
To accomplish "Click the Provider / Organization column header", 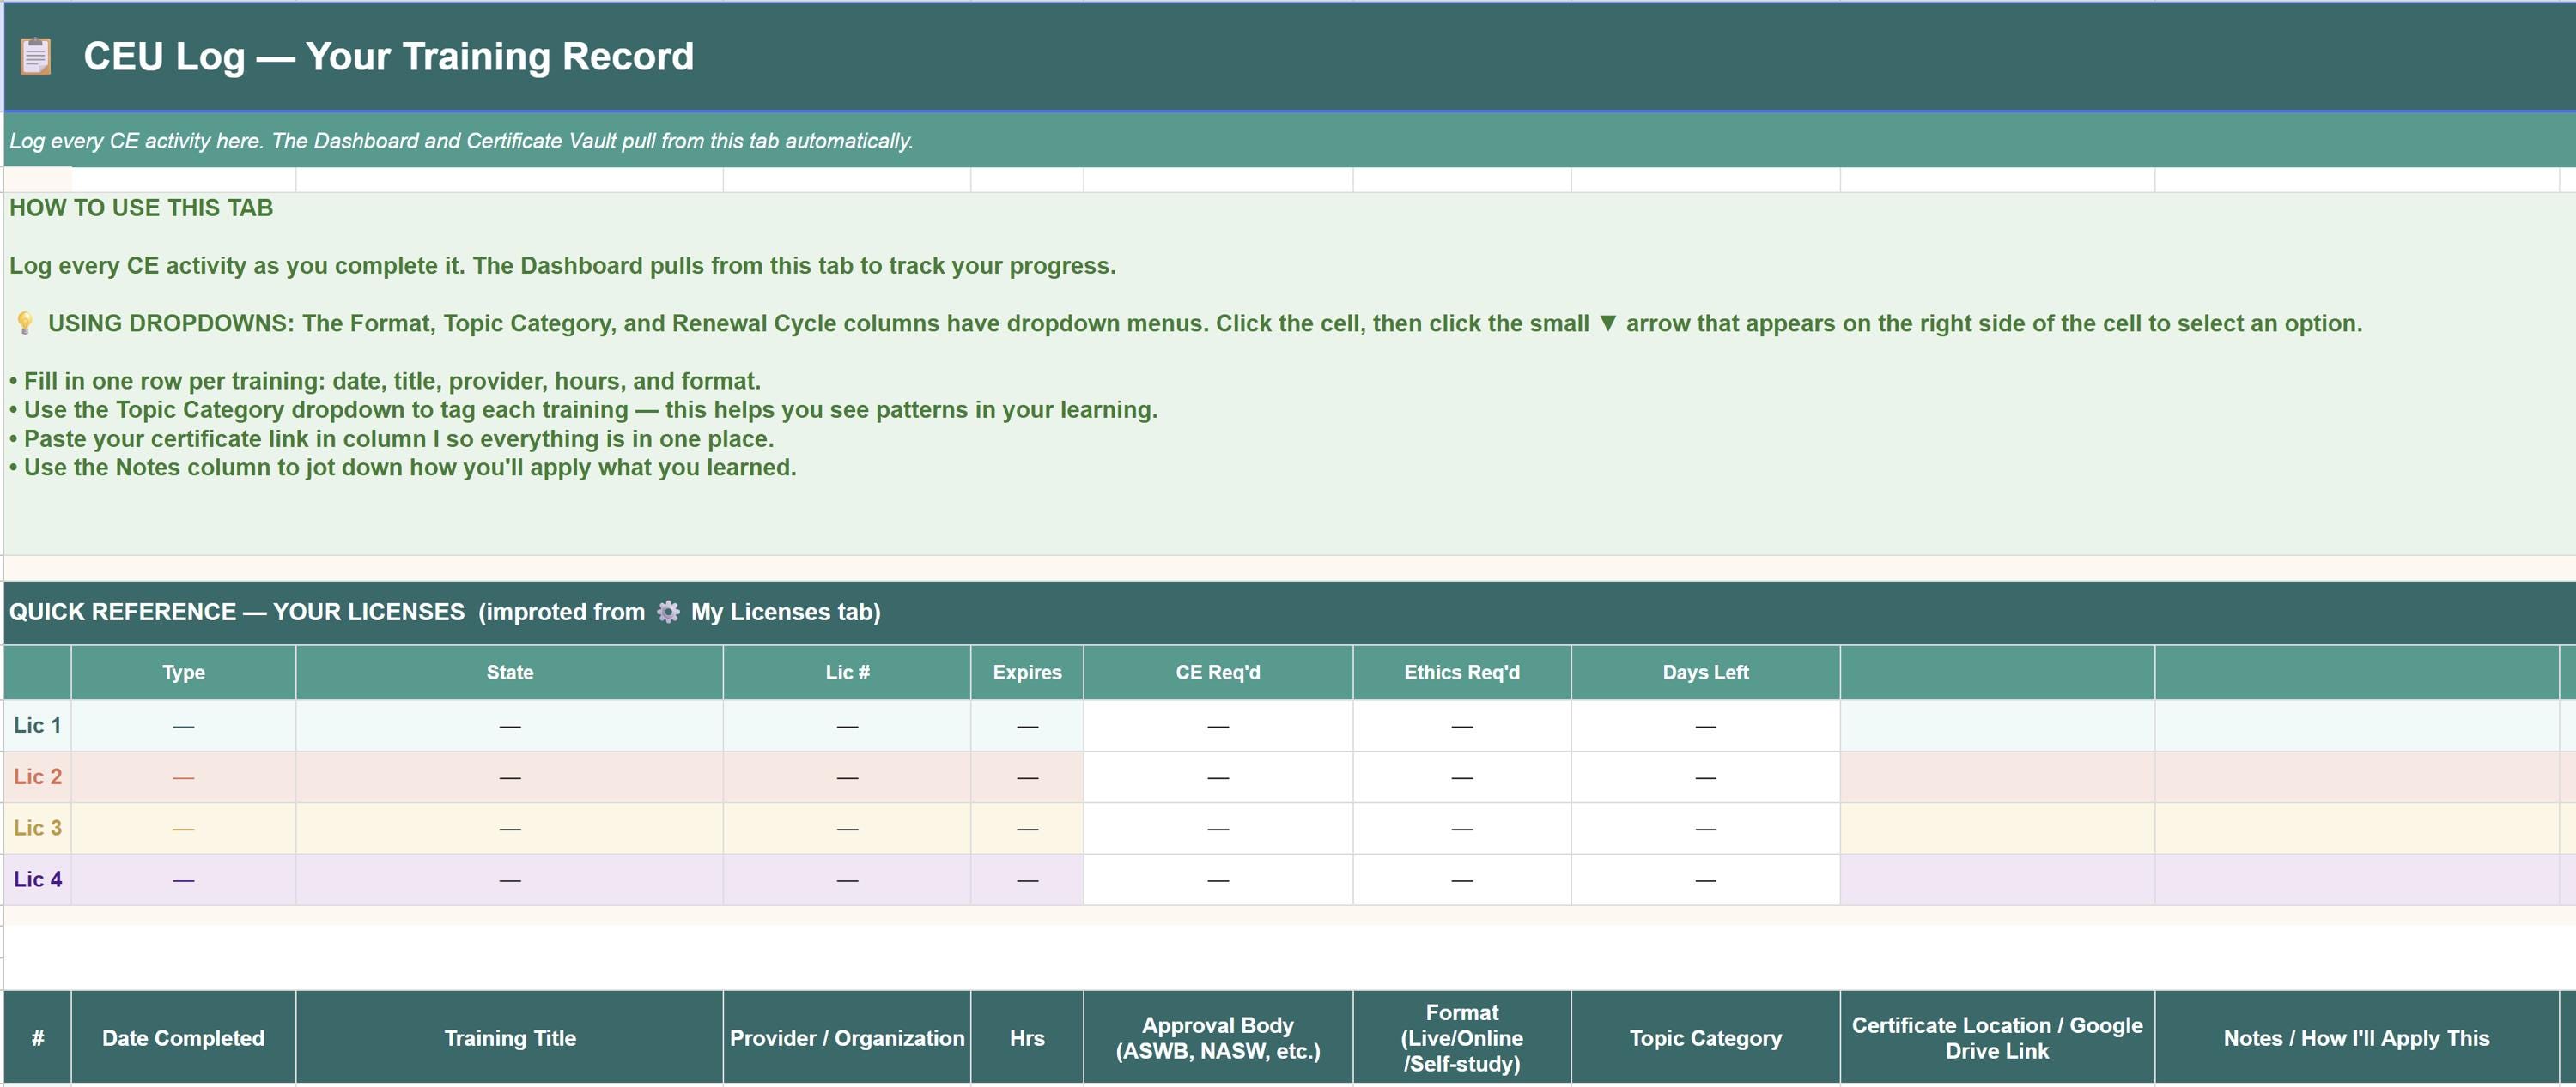I will (847, 1038).
